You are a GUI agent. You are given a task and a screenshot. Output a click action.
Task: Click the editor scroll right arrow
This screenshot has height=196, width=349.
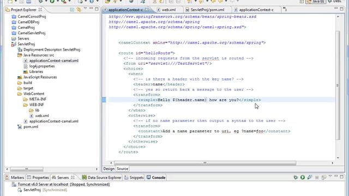333,163
